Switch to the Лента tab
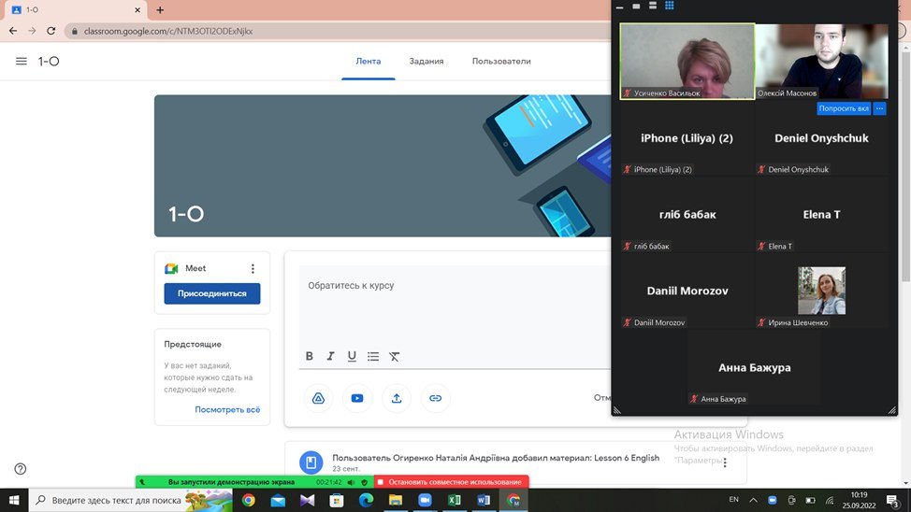 369,61
